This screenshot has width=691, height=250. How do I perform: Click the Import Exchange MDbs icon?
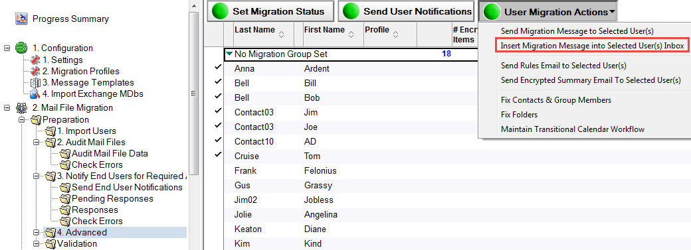[x=35, y=94]
